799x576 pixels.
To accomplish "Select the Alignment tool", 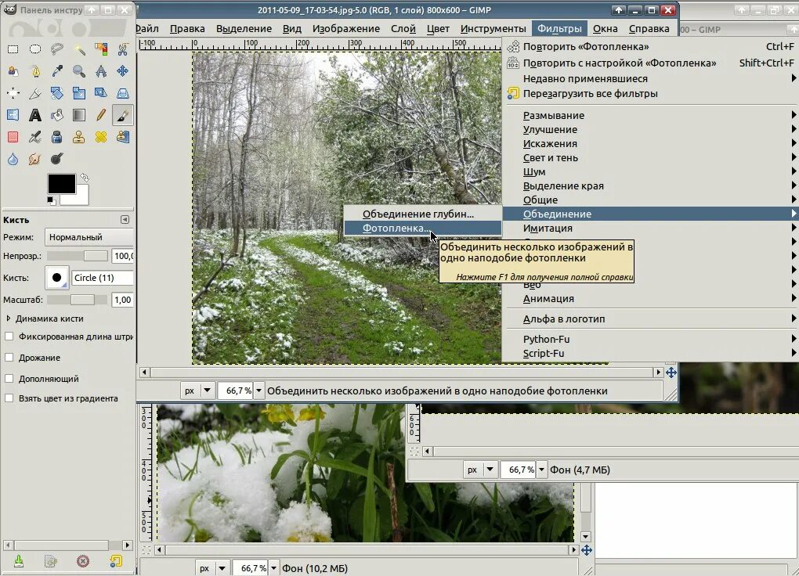I will pyautogui.click(x=13, y=93).
